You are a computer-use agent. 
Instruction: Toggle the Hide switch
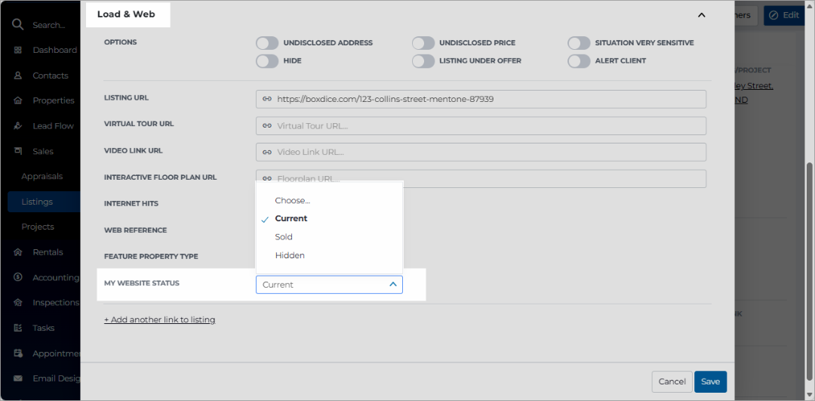[267, 61]
